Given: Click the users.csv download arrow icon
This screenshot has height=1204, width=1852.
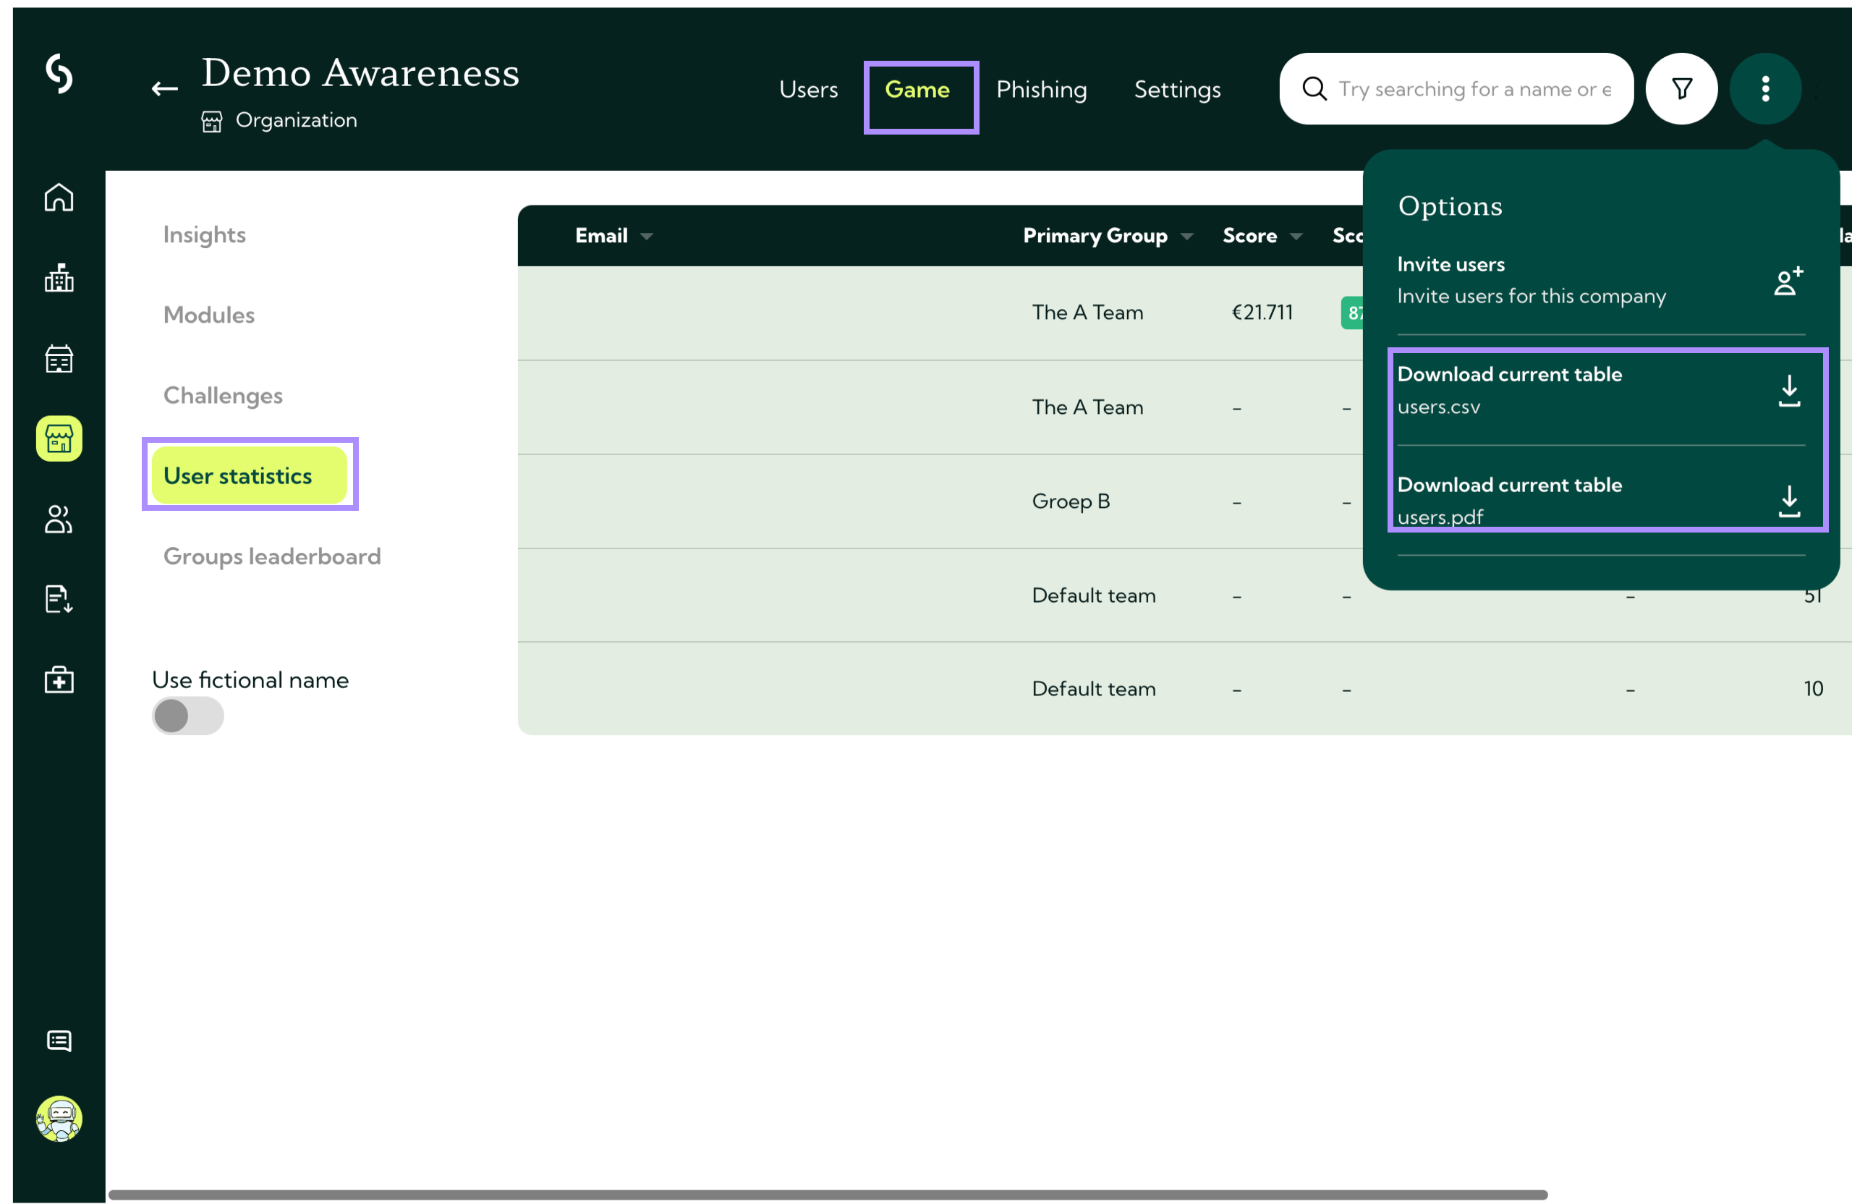Looking at the screenshot, I should tap(1790, 391).
